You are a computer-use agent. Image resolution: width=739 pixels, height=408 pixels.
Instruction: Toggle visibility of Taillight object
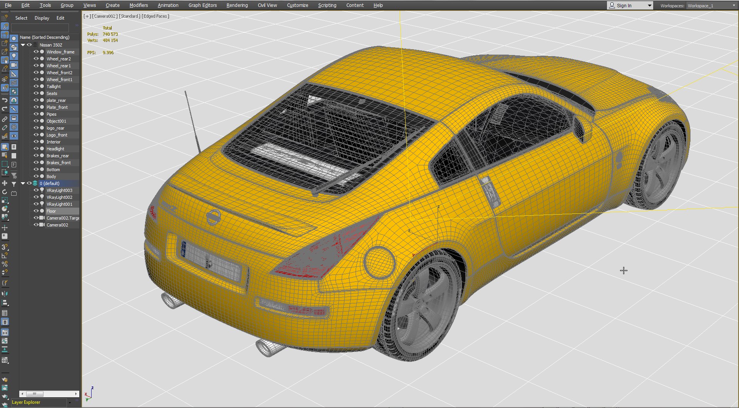click(36, 86)
